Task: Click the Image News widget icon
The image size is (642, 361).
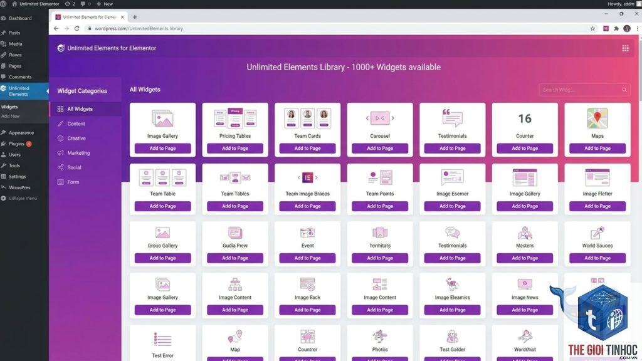Action: [525, 284]
